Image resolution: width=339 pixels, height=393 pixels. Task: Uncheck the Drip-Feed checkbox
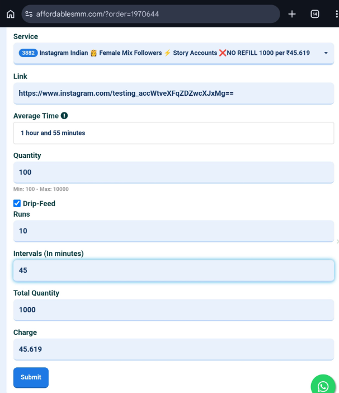pyautogui.click(x=17, y=203)
